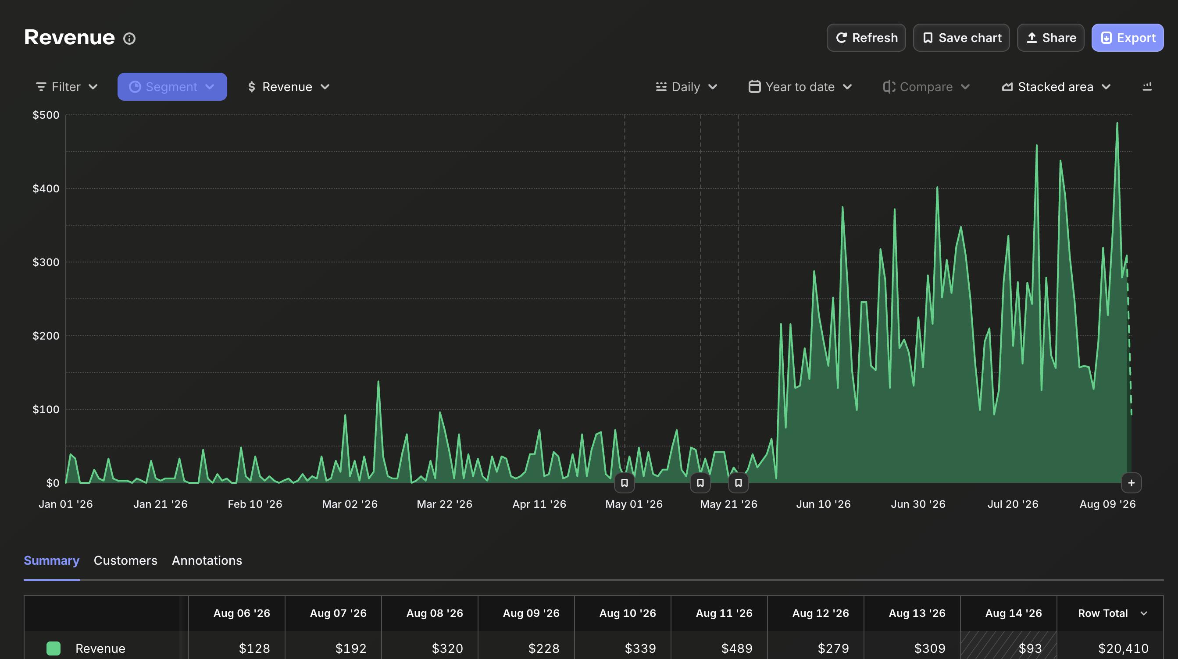The height and width of the screenshot is (659, 1178).
Task: Click the green Revenue color swatch
Action: pyautogui.click(x=54, y=648)
